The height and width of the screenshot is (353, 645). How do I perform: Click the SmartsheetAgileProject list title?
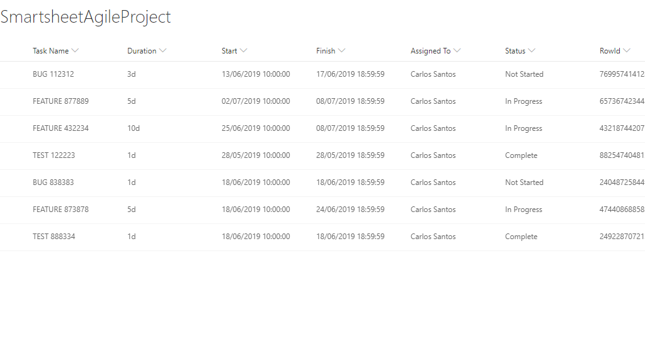(x=86, y=17)
